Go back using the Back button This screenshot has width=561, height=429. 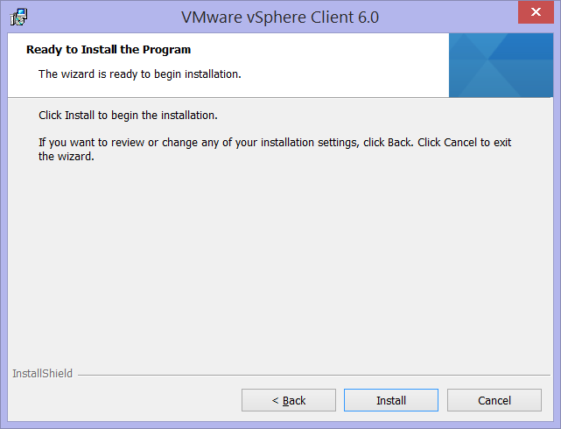289,400
